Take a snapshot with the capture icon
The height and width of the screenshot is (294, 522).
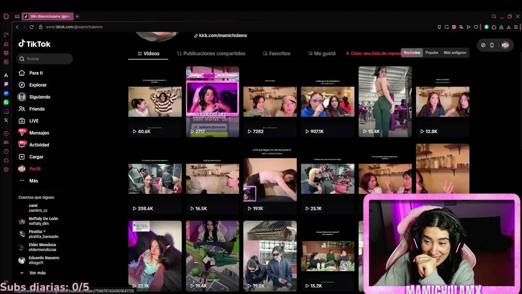447,27
